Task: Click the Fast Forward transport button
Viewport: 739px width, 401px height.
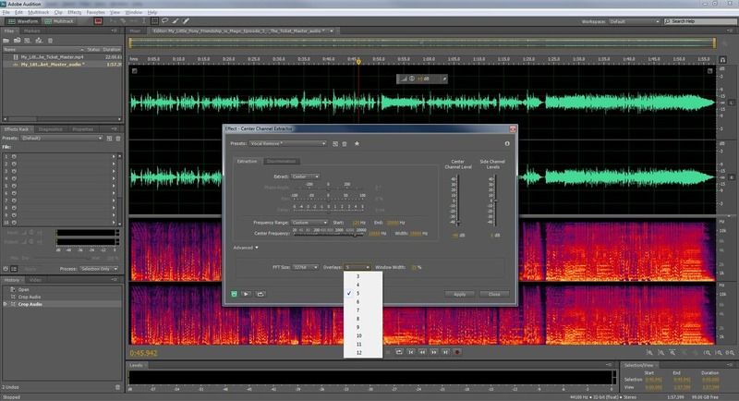Action: (x=433, y=352)
